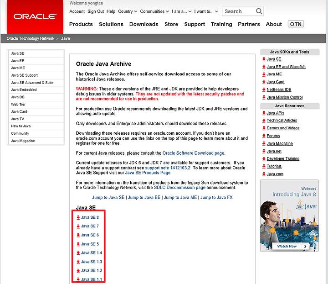The height and width of the screenshot is (284, 328).
Task: Open Java.net link in Java Resources
Action: pos(274,151)
